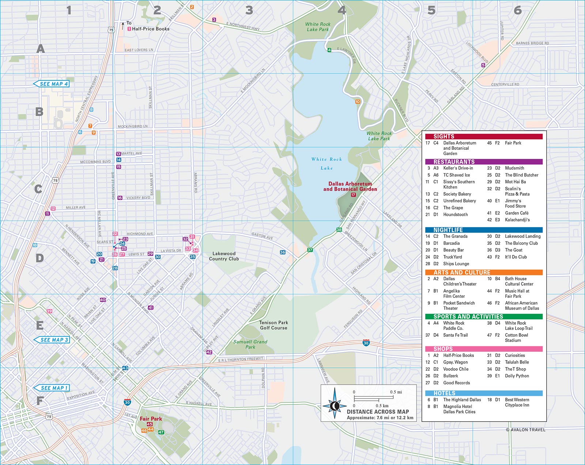Click purple marker 29 on Lewis St
Image resolution: width=585 pixels, height=465 pixels.
tap(150, 254)
